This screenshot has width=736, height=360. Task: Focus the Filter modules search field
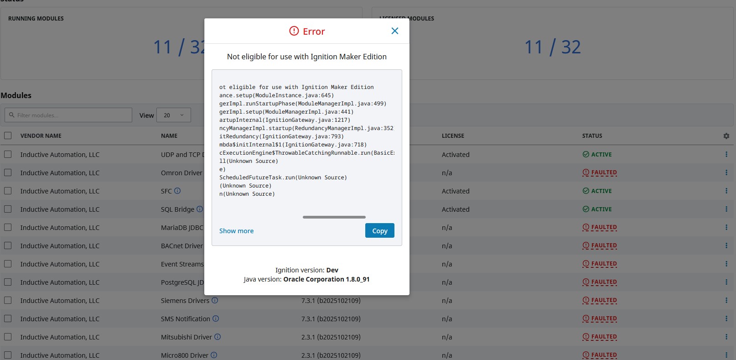(68, 115)
